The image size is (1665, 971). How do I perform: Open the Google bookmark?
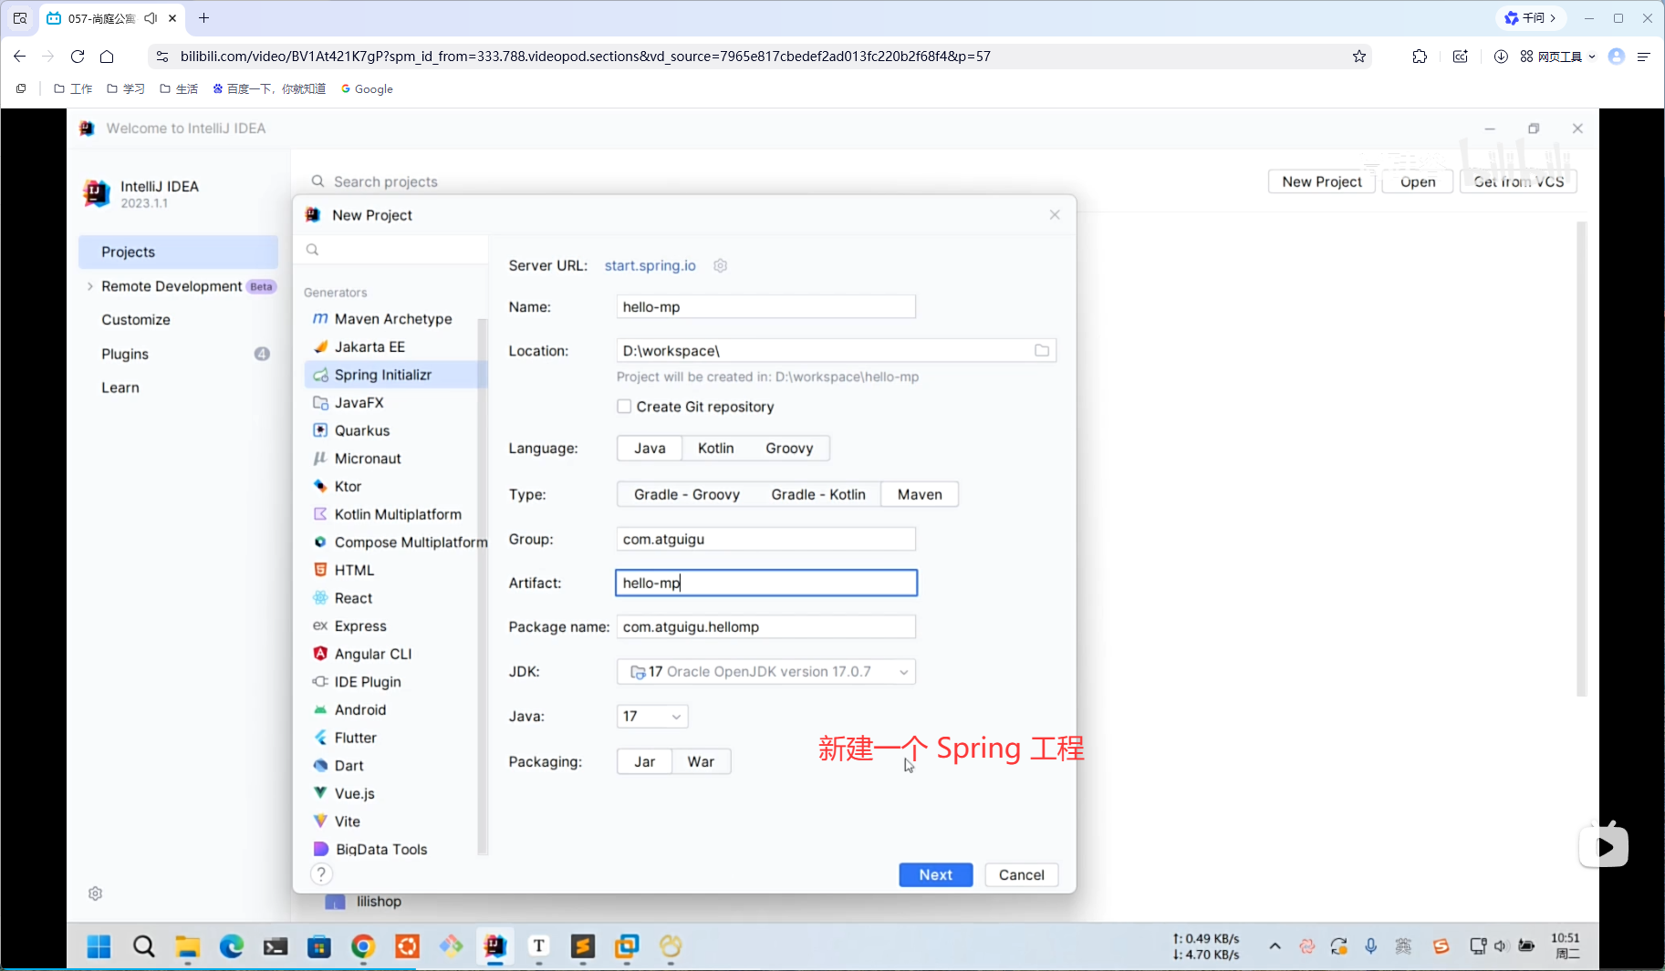(367, 88)
